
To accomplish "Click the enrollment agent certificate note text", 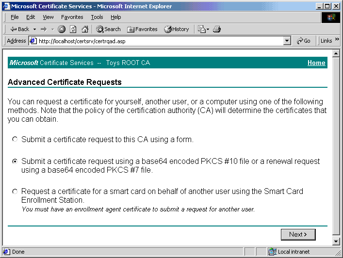I will click(138, 209).
